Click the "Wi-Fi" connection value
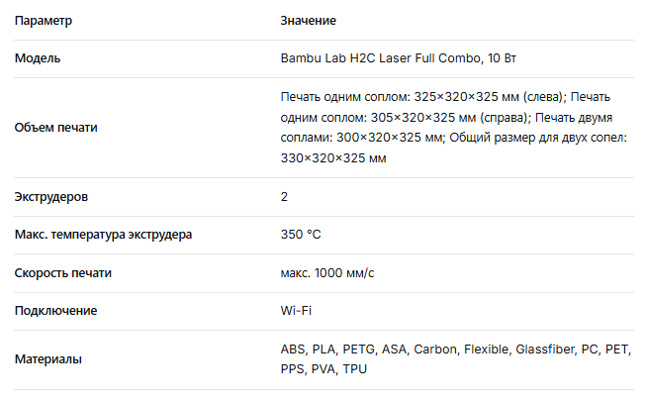The width and height of the screenshot is (646, 401). click(x=297, y=311)
